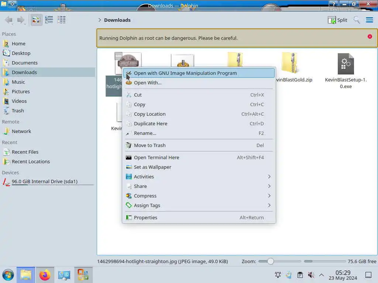Switch to Details view mode
Screen dimensions: 378x283
coord(62,20)
